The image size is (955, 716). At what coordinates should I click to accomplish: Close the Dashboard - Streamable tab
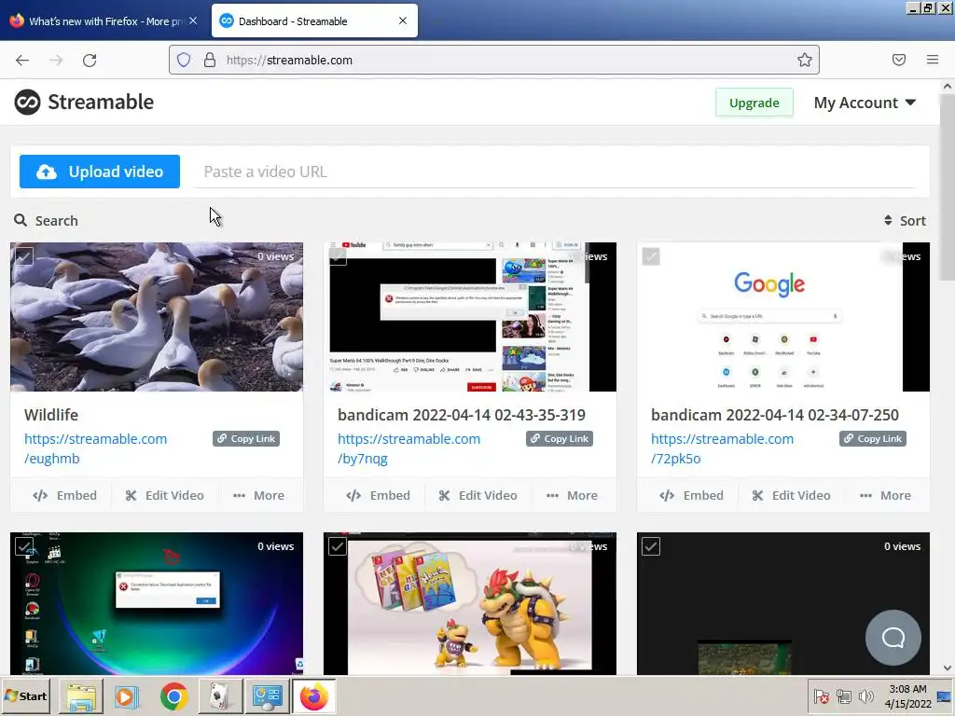click(x=403, y=21)
